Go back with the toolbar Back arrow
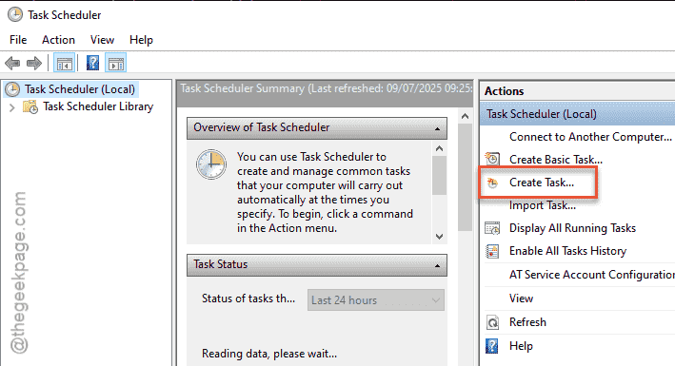Viewport: 675px width, 366px height. (12, 64)
